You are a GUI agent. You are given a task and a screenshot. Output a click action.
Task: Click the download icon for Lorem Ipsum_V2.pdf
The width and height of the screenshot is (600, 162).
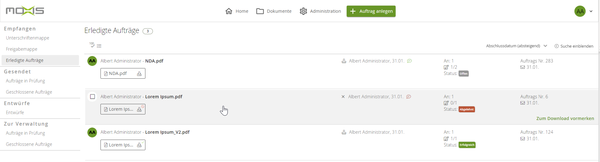(x=139, y=145)
